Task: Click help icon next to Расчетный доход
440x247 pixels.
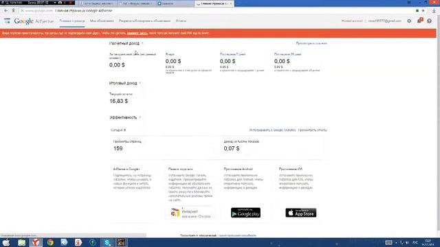Action: 142,43
